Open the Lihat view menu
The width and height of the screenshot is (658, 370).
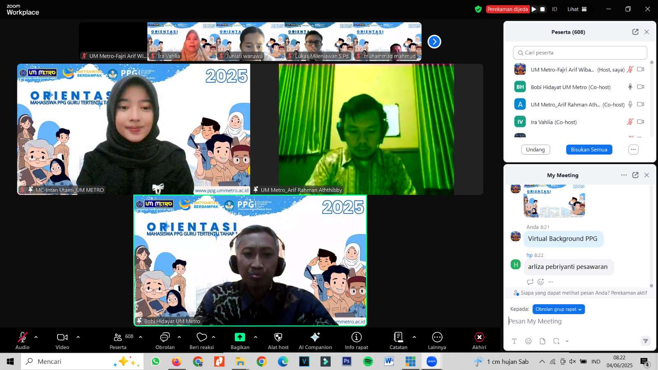pos(577,9)
